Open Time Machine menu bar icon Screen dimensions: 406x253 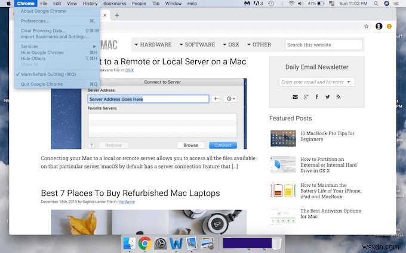271,4
